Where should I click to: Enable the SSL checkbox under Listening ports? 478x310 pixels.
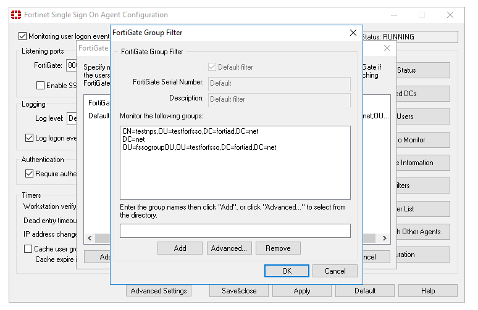[x=40, y=86]
